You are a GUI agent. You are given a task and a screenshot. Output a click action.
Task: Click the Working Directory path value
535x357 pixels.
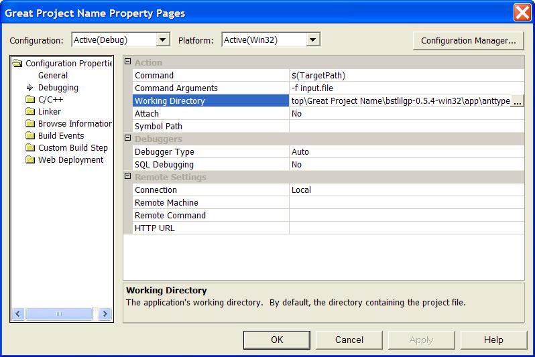[400, 101]
